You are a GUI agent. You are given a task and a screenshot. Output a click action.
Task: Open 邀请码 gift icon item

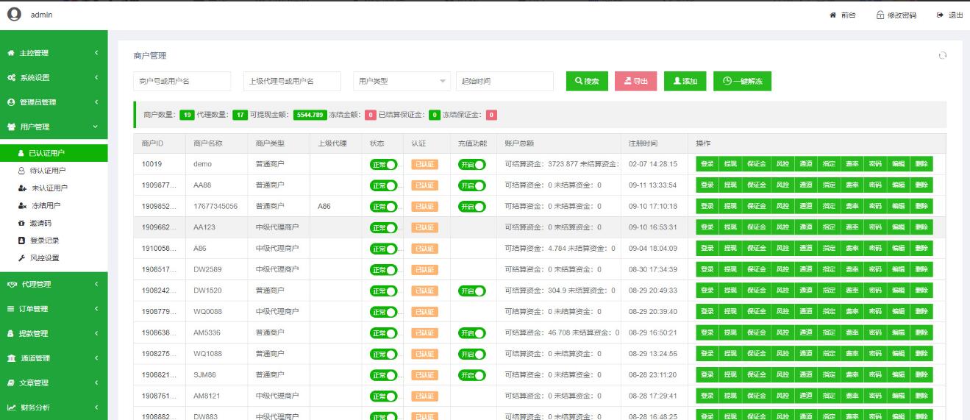[x=21, y=223]
